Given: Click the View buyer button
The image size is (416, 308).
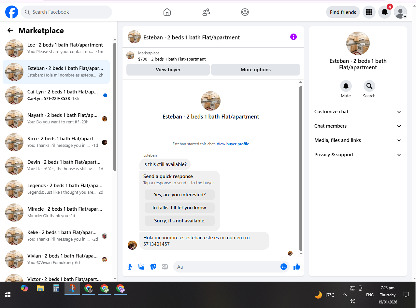Looking at the screenshot, I should pyautogui.click(x=168, y=70).
